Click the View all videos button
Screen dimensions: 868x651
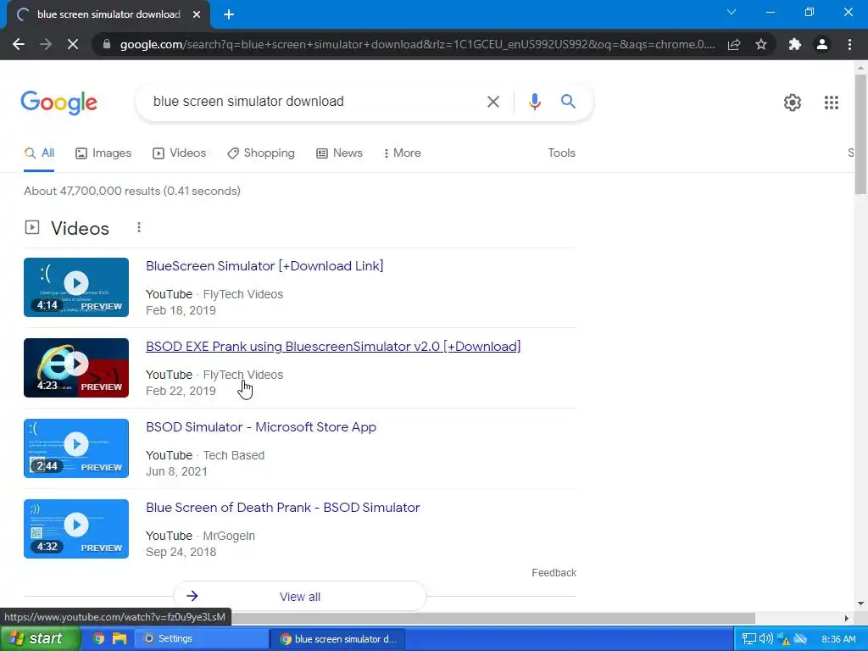click(x=300, y=596)
